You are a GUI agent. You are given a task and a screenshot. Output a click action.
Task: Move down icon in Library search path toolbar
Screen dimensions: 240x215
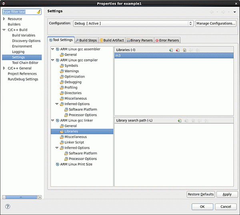click(x=206, y=121)
